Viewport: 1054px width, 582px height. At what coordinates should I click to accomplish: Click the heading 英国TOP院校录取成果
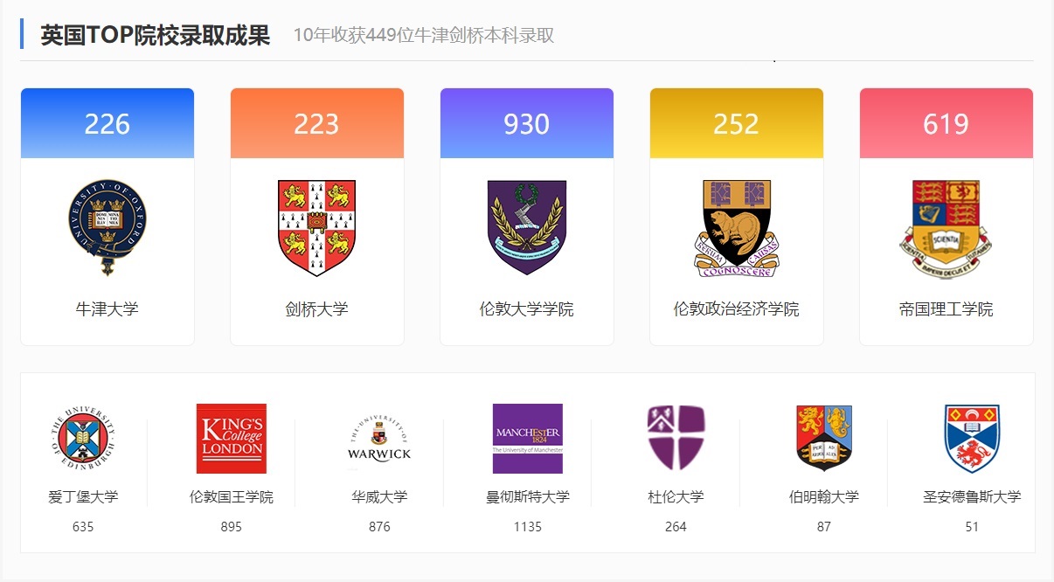tap(156, 35)
